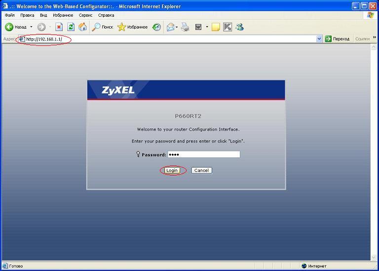Stop page loading with red X icon

pyautogui.click(x=59, y=27)
